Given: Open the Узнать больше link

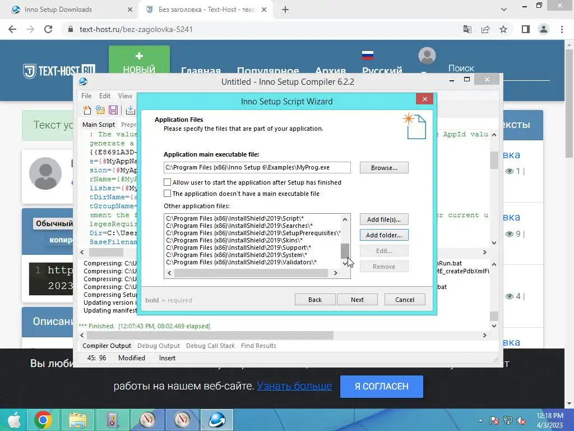Looking at the screenshot, I should pyautogui.click(x=294, y=386).
